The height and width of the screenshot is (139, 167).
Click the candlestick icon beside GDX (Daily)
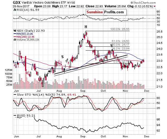15,31
